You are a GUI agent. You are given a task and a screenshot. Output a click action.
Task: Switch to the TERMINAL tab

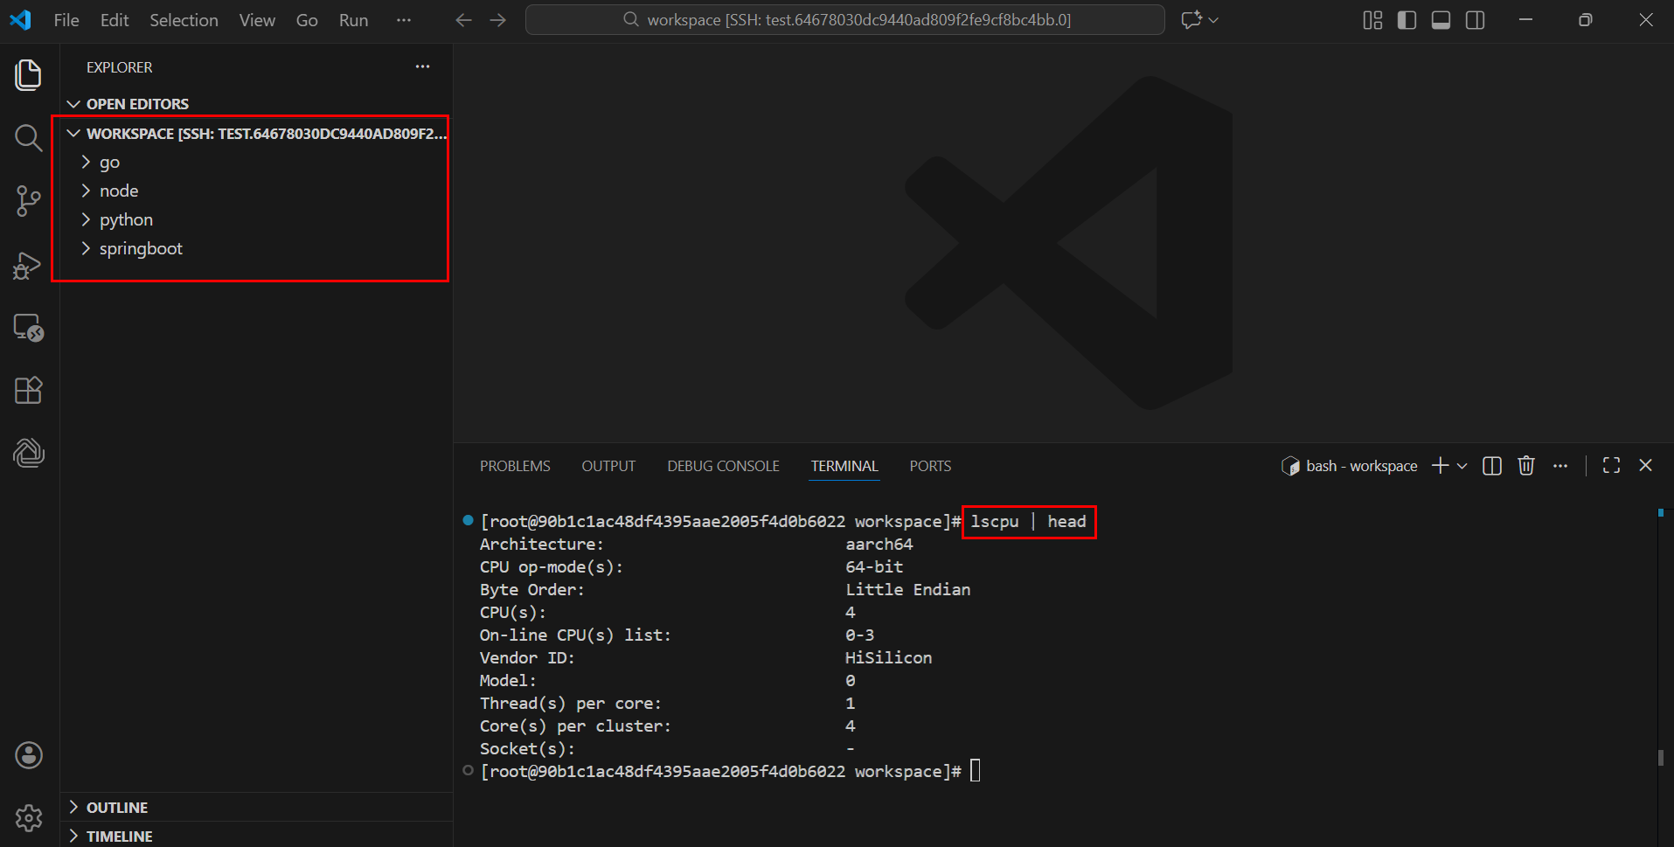tap(844, 466)
